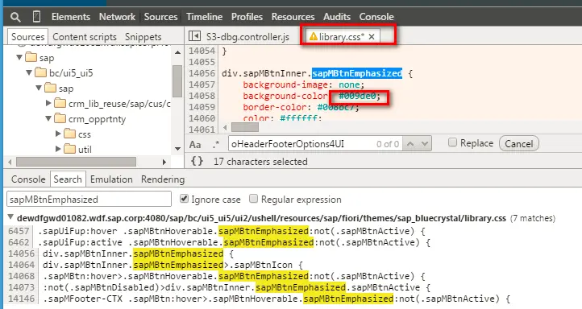Viewport: 582px width, 309px height.
Task: Enable the Replace checkbox
Action: point(452,142)
